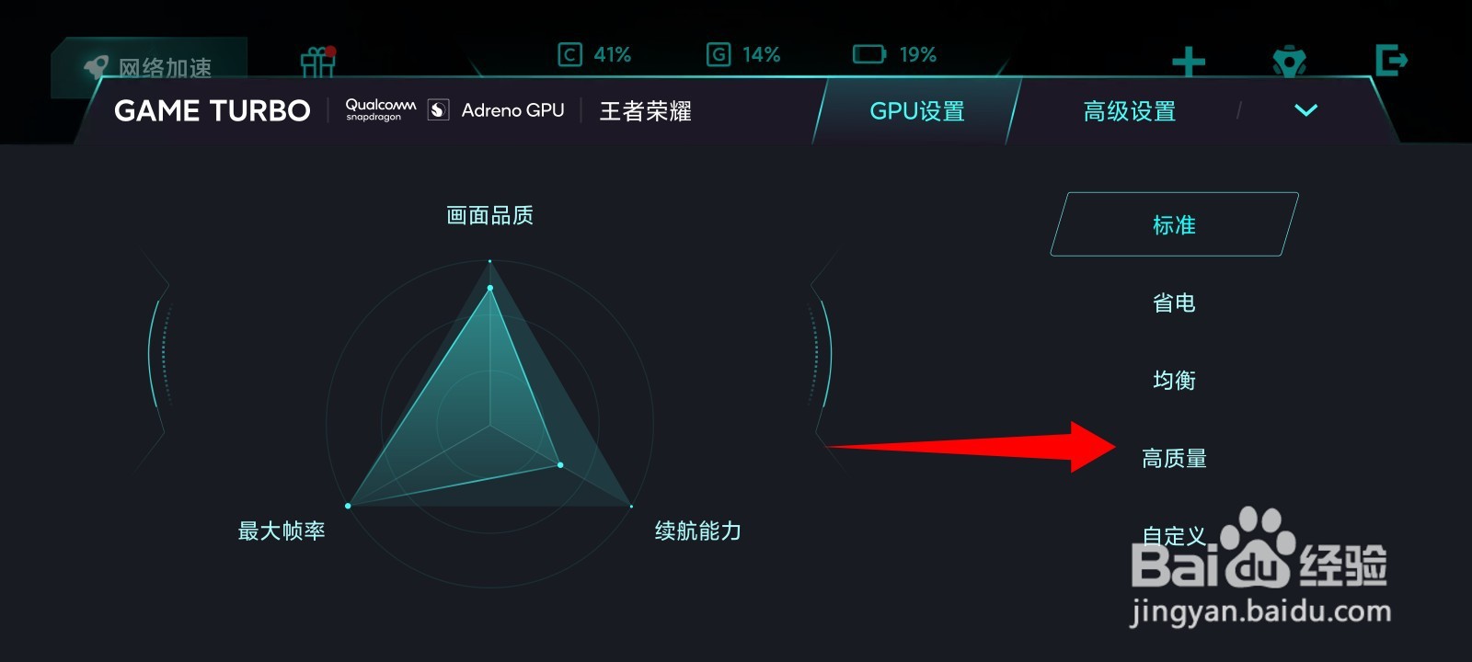This screenshot has width=1472, height=662.
Task: Tap the rocket network acceleration icon
Action: (x=97, y=66)
